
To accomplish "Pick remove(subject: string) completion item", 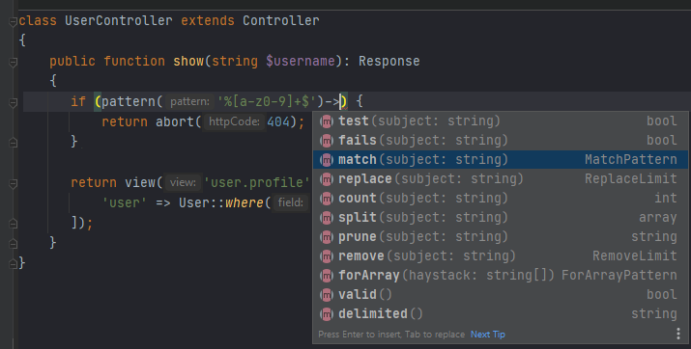I will (x=501, y=255).
